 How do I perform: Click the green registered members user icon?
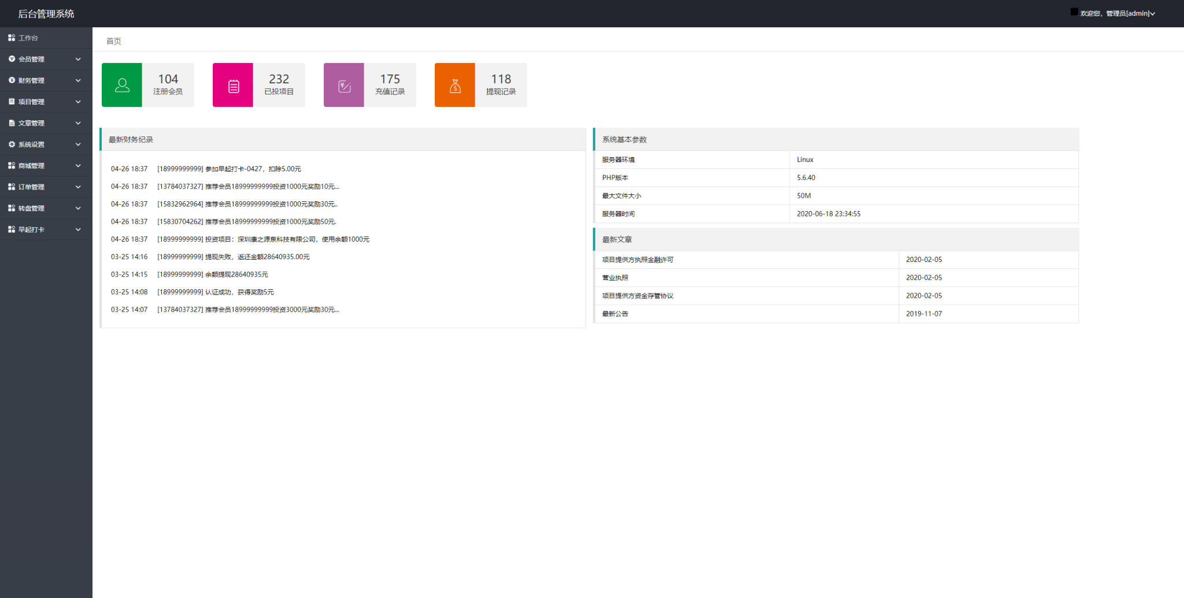tap(122, 85)
